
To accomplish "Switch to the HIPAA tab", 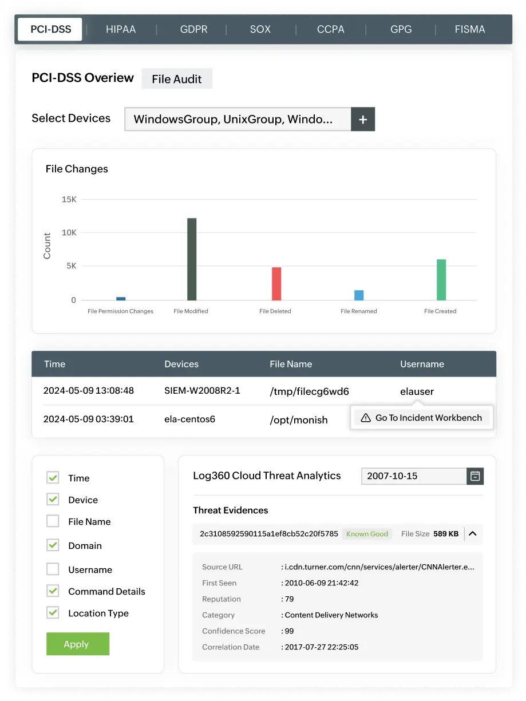I will point(121,29).
